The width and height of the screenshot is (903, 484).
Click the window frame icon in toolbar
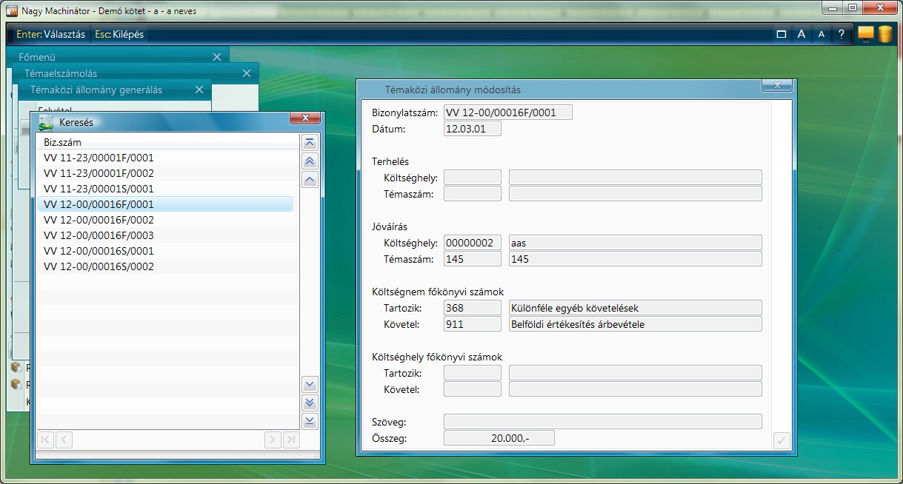[781, 34]
